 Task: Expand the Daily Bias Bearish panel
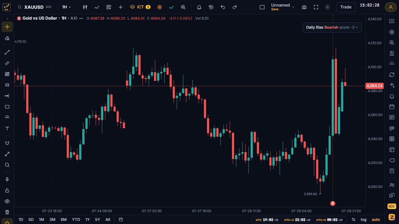click(332, 27)
